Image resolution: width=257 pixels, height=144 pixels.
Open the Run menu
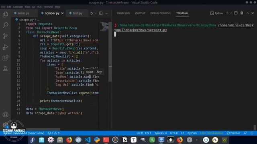(39, 7)
